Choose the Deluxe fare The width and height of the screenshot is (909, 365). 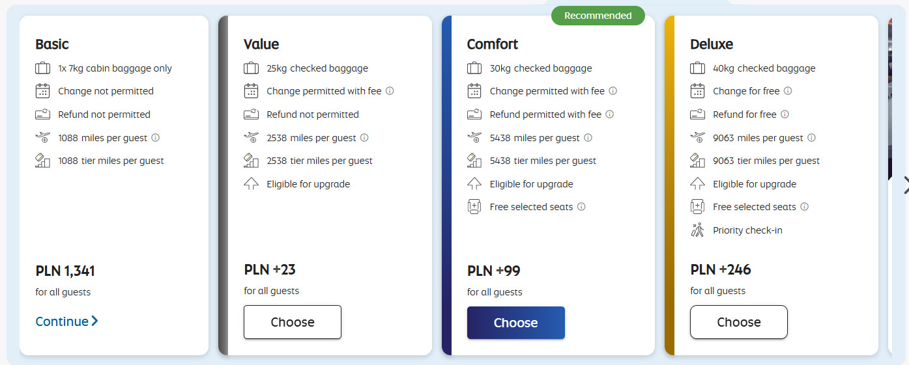pyautogui.click(x=738, y=322)
